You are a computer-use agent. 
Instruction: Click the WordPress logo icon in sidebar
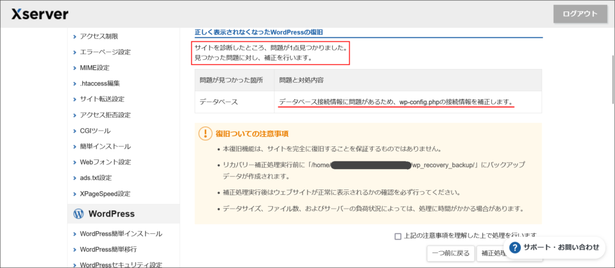[x=79, y=213]
